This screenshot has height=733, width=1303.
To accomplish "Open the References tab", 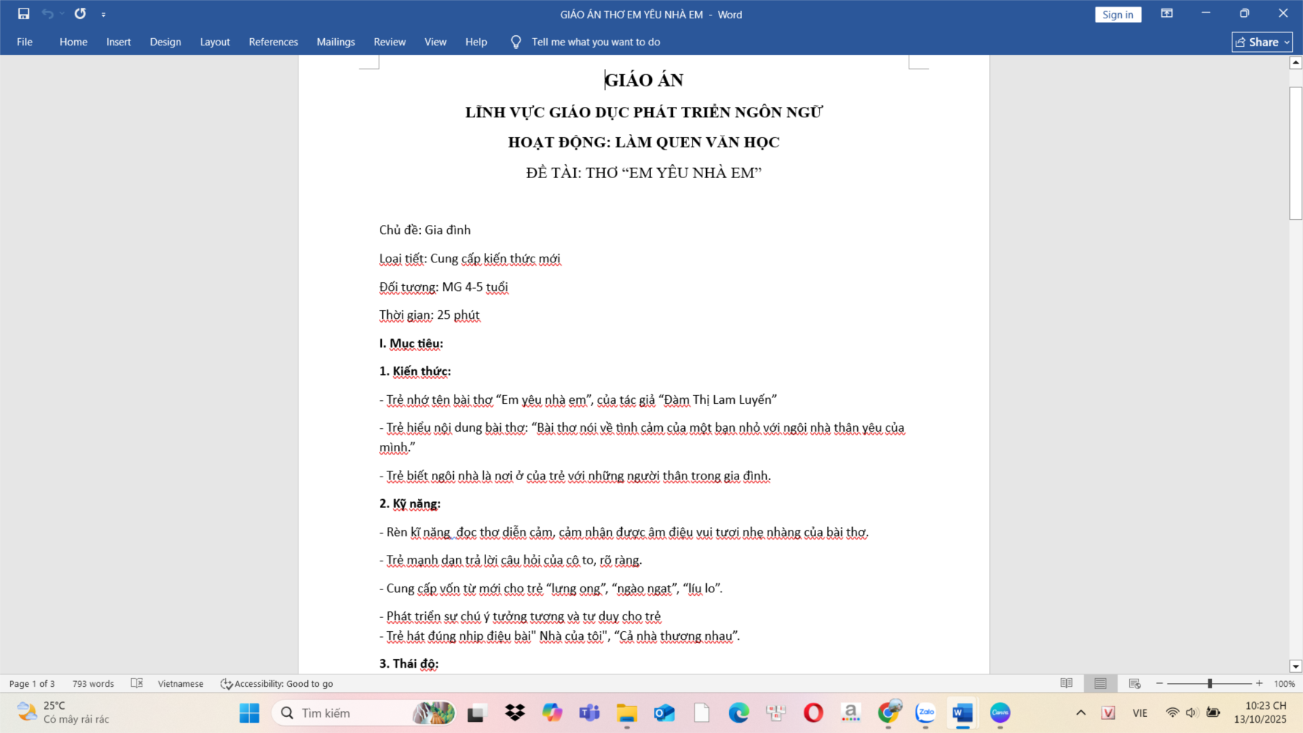I will pos(273,42).
